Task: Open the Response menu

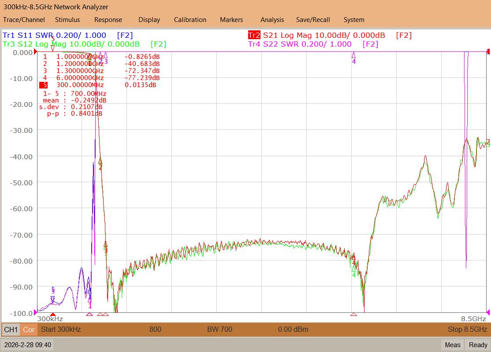Action: (x=108, y=20)
